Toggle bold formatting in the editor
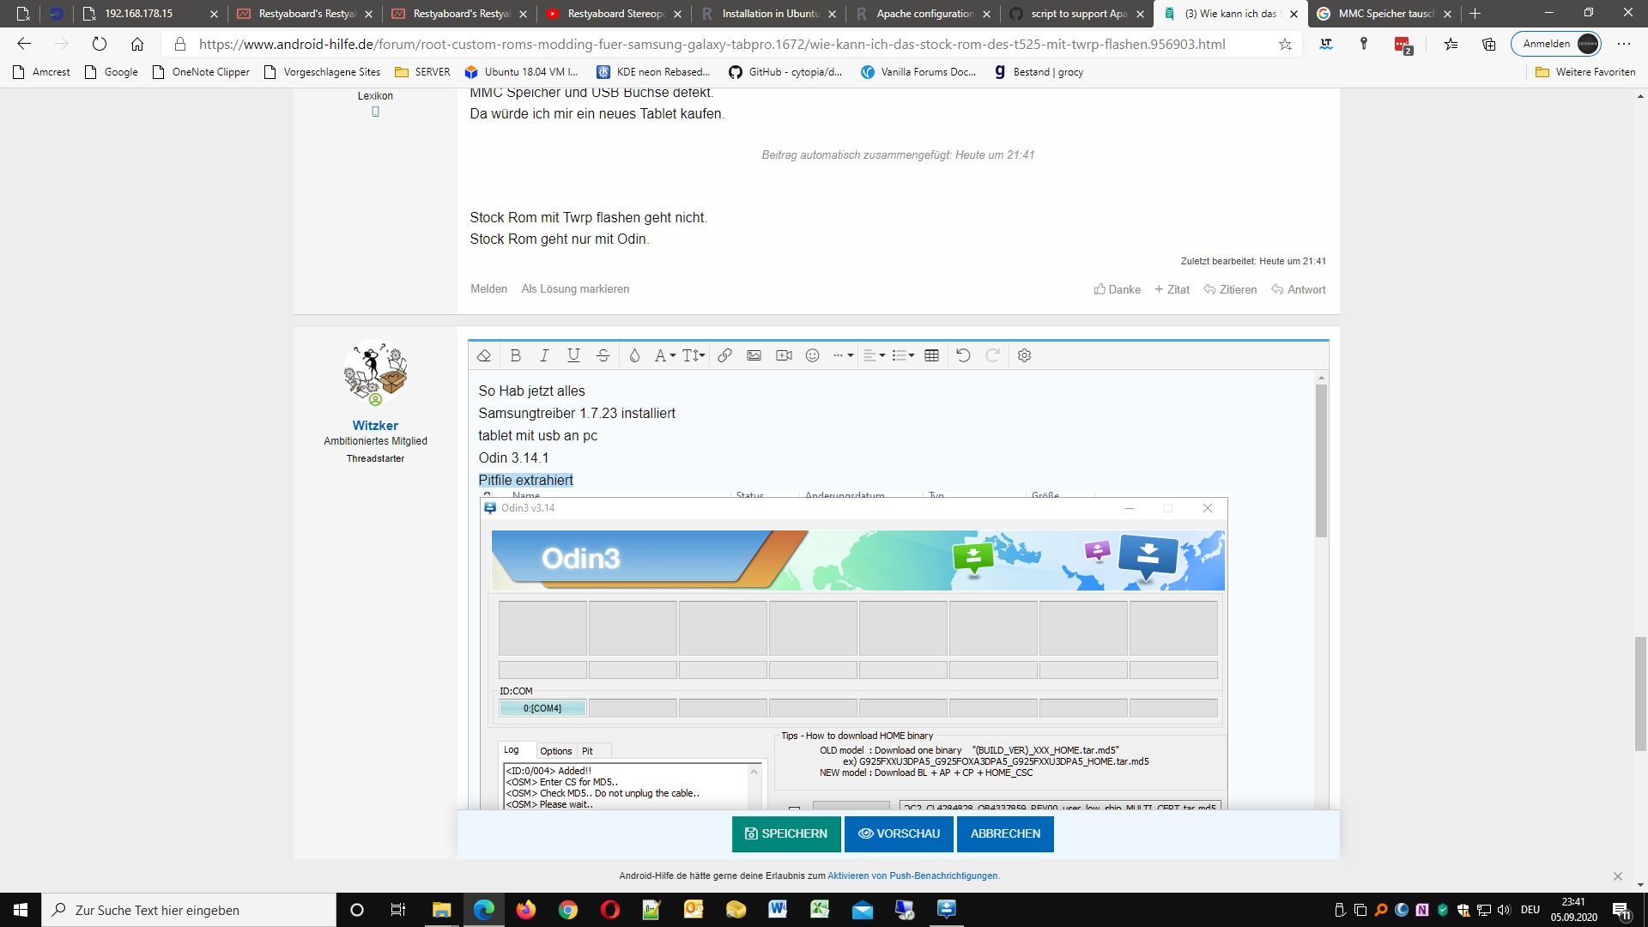1648x927 pixels. [515, 355]
